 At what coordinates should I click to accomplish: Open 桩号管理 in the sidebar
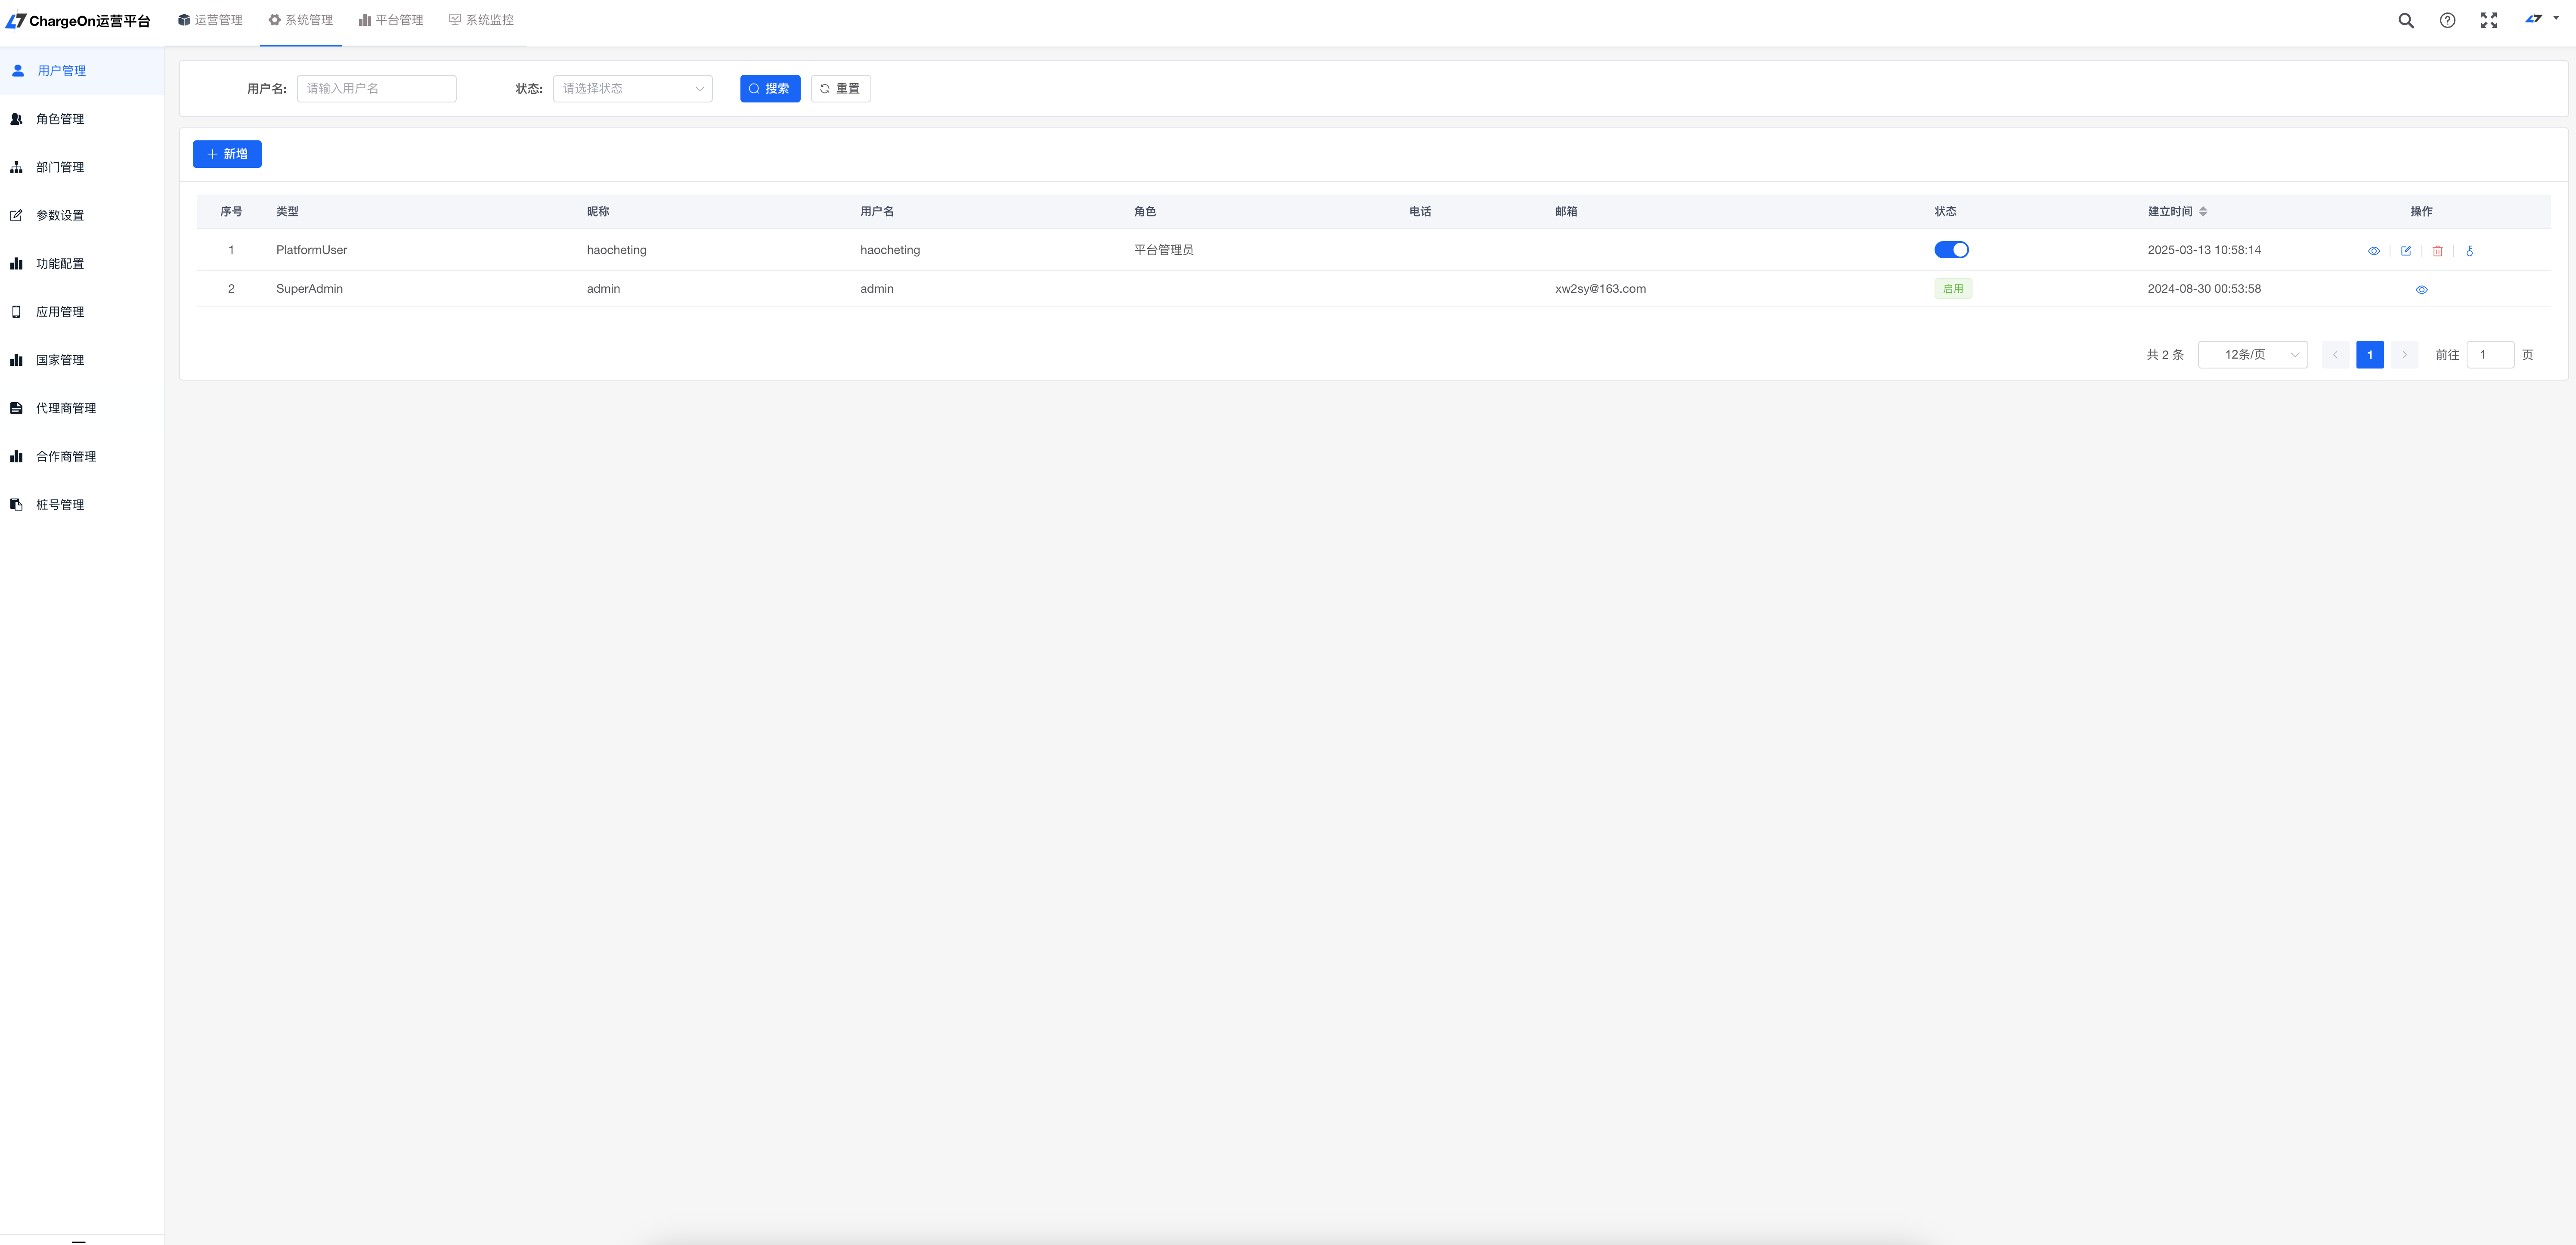[60, 505]
